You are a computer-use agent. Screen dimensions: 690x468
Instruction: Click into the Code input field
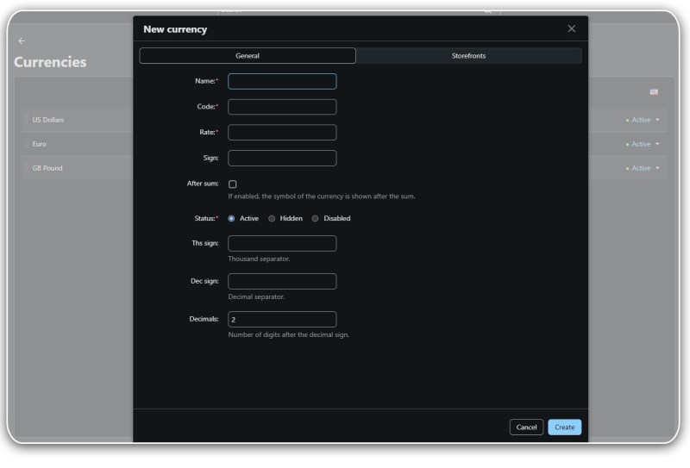pos(282,107)
